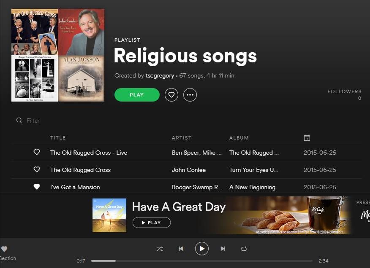Sort the list by ALBUM column
Image resolution: width=370 pixels, height=268 pixels.
239,138
